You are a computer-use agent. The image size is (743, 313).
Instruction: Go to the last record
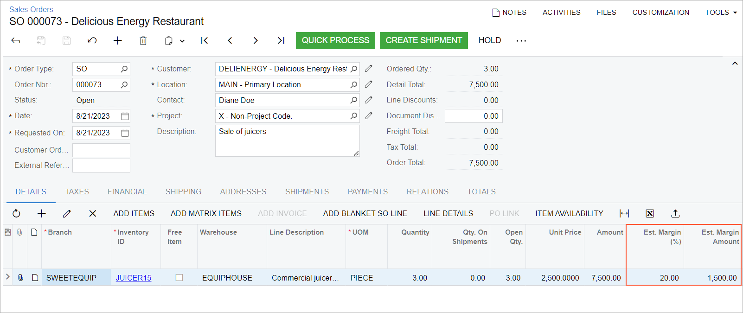(x=281, y=40)
